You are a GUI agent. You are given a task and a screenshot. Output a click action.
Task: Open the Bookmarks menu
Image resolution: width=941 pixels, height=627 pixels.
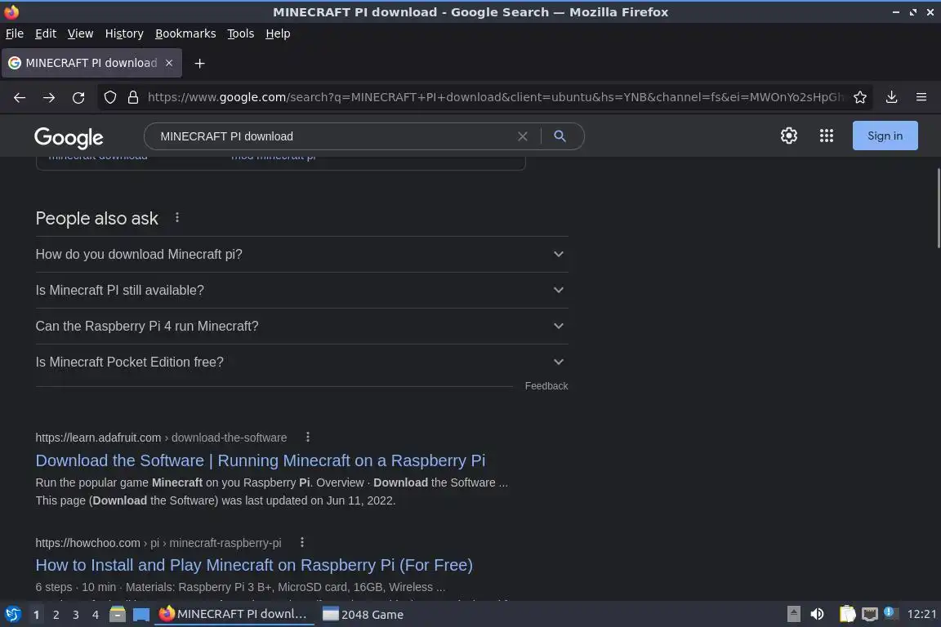(185, 33)
